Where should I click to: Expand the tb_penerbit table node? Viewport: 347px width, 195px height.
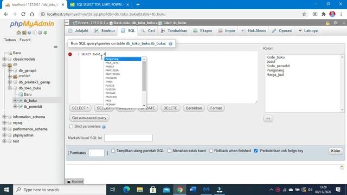tap(15, 106)
